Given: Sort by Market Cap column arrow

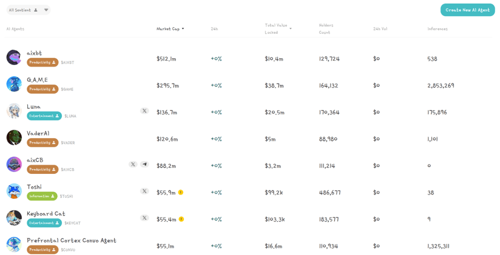Looking at the screenshot, I should click(183, 29).
